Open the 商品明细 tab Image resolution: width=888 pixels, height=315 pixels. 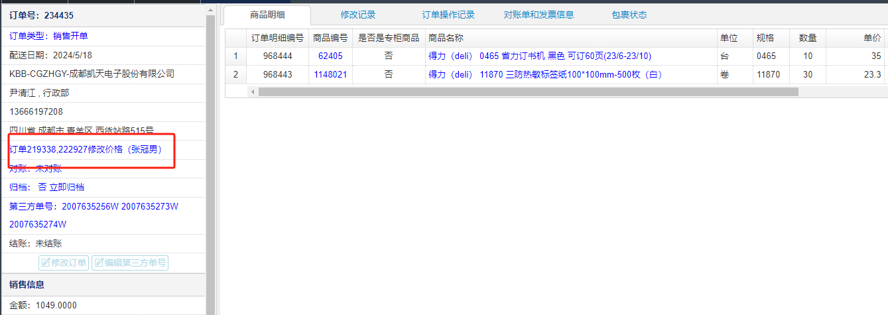click(267, 15)
